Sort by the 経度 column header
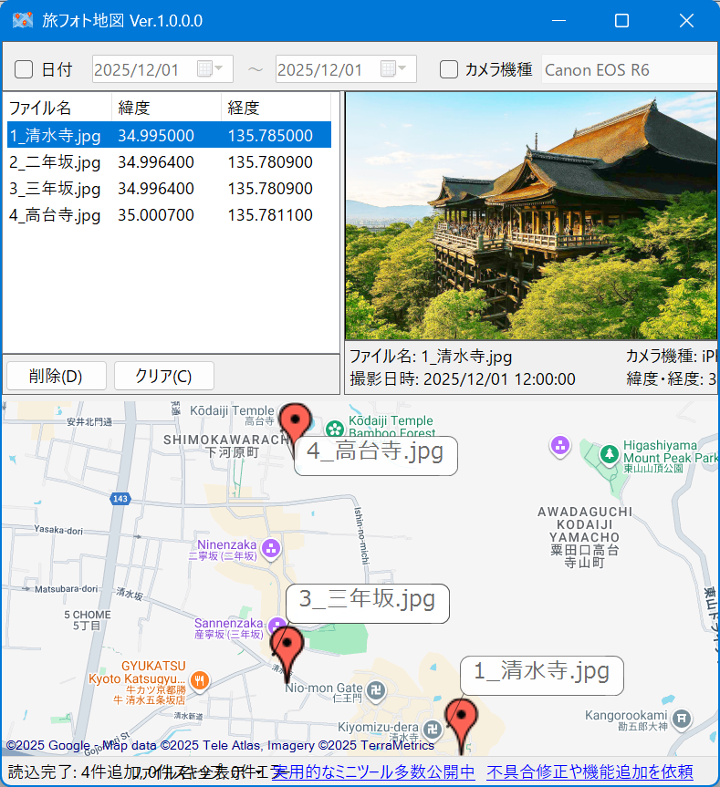 (276, 108)
